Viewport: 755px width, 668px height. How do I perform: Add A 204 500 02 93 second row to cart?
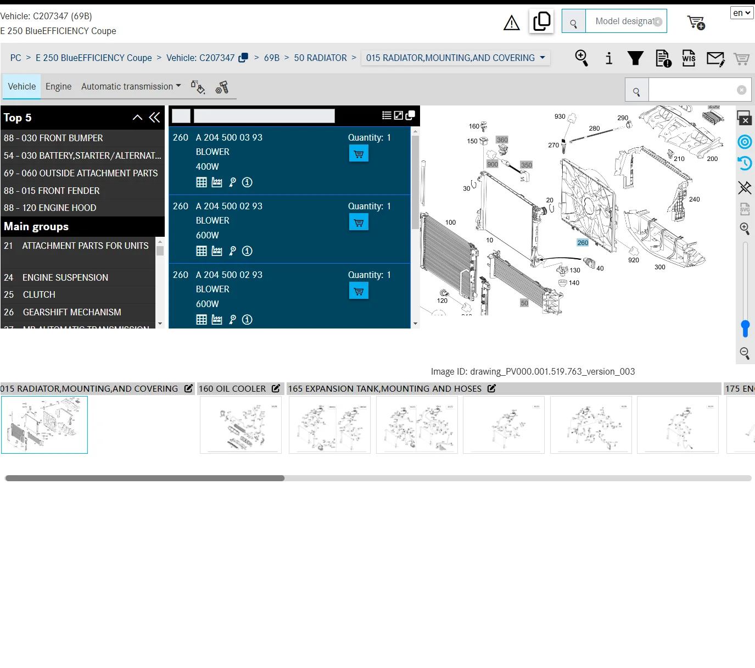[x=359, y=222]
